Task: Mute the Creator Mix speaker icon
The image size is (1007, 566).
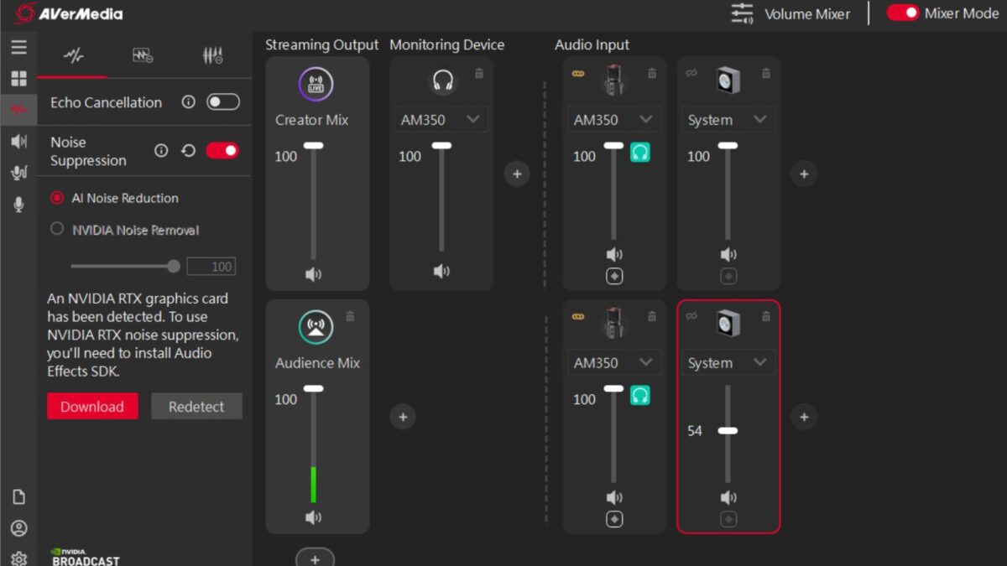Action: click(x=313, y=274)
